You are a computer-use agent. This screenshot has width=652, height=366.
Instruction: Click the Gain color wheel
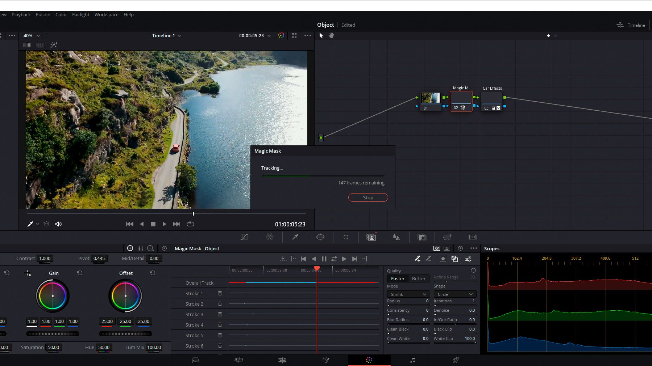point(53,296)
